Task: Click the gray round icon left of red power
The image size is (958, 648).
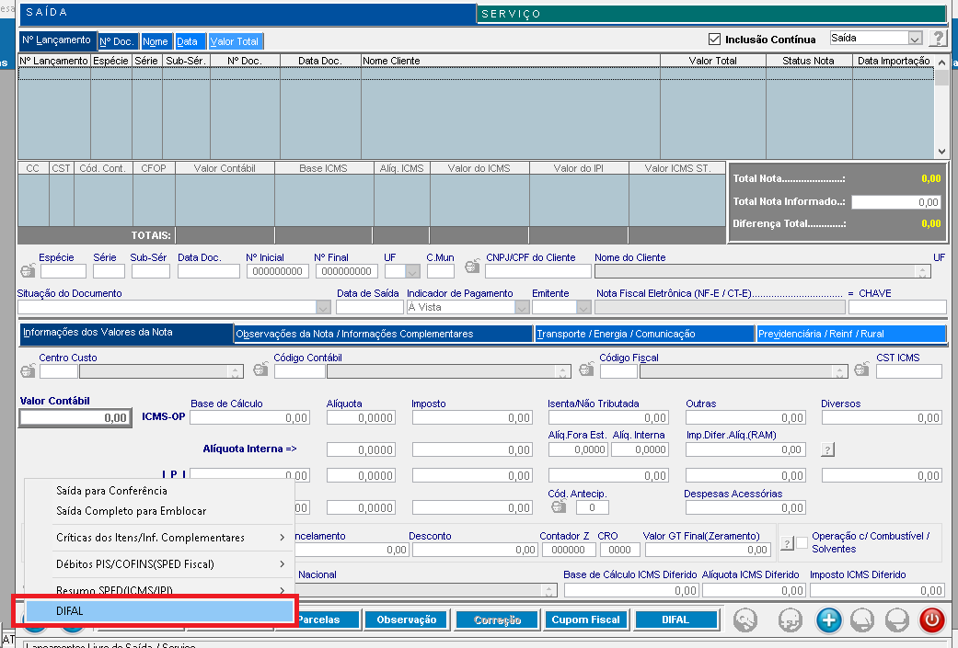Action: (897, 620)
